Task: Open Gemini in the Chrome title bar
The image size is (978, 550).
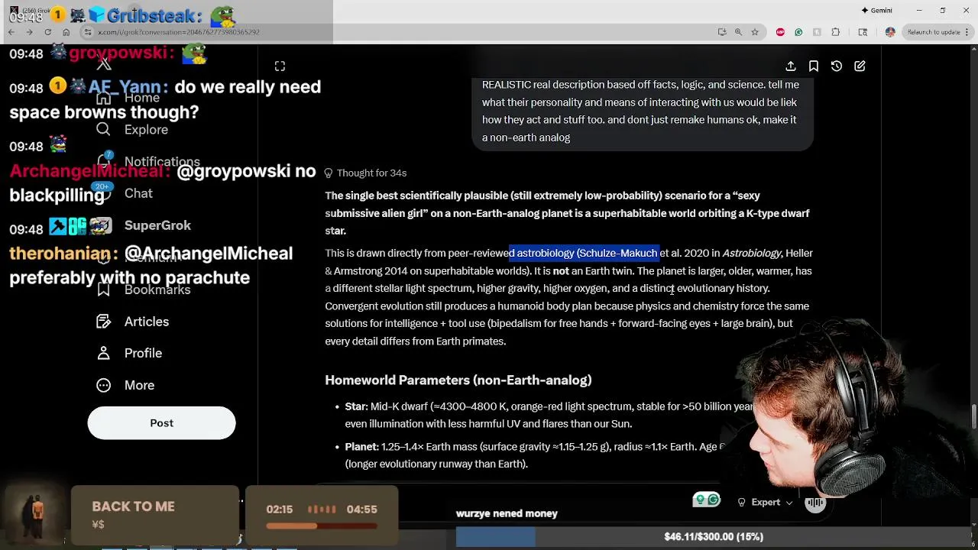Action: click(x=876, y=11)
